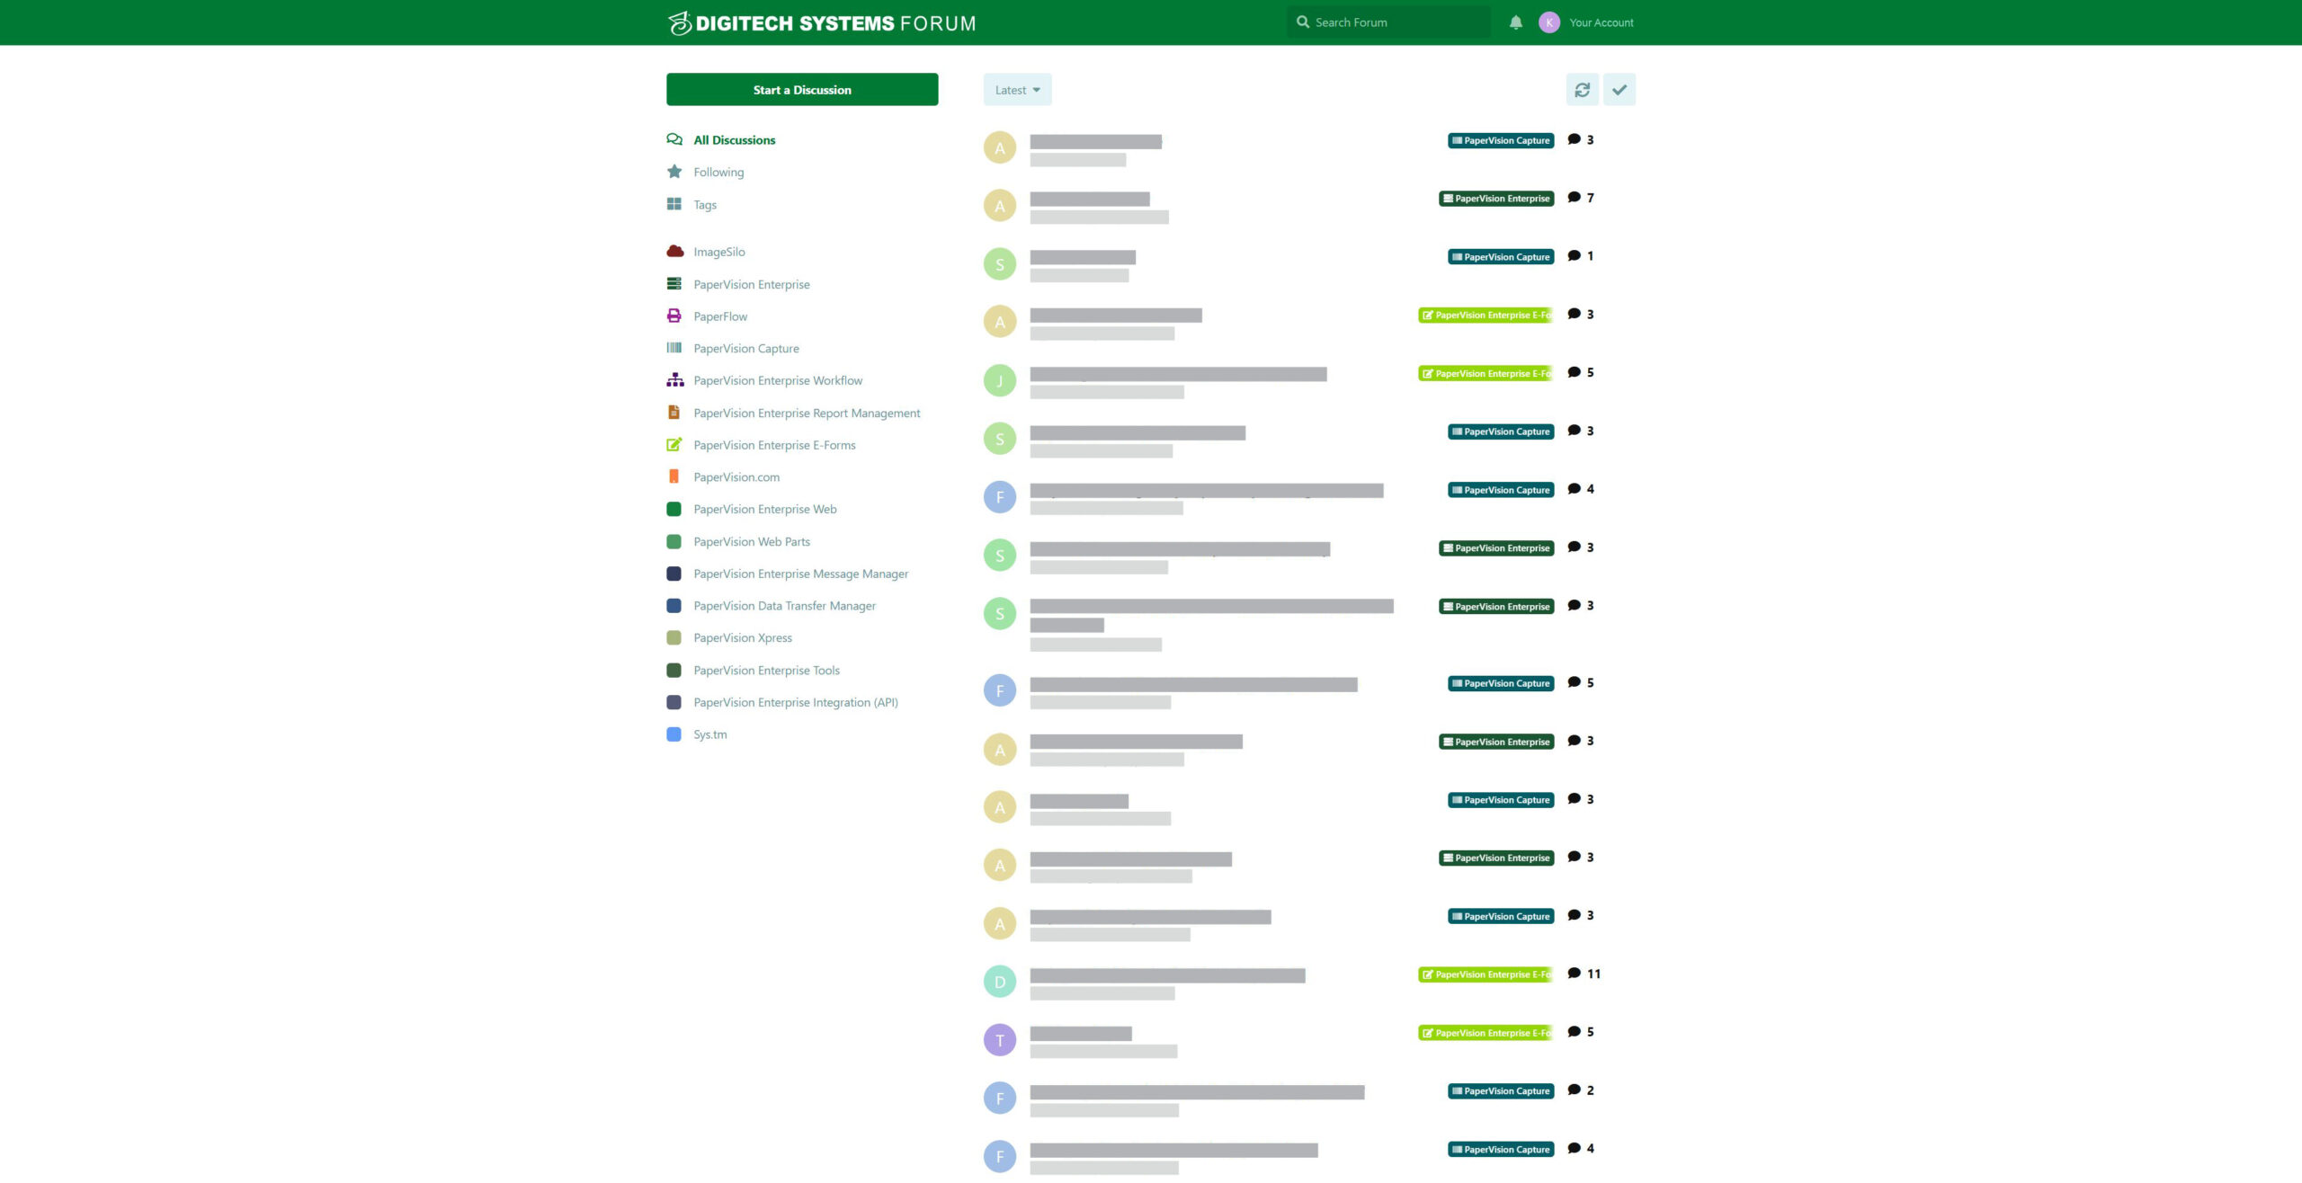This screenshot has width=2302, height=1183.
Task: Click the PaperVision Enterprise server icon
Action: pos(674,284)
